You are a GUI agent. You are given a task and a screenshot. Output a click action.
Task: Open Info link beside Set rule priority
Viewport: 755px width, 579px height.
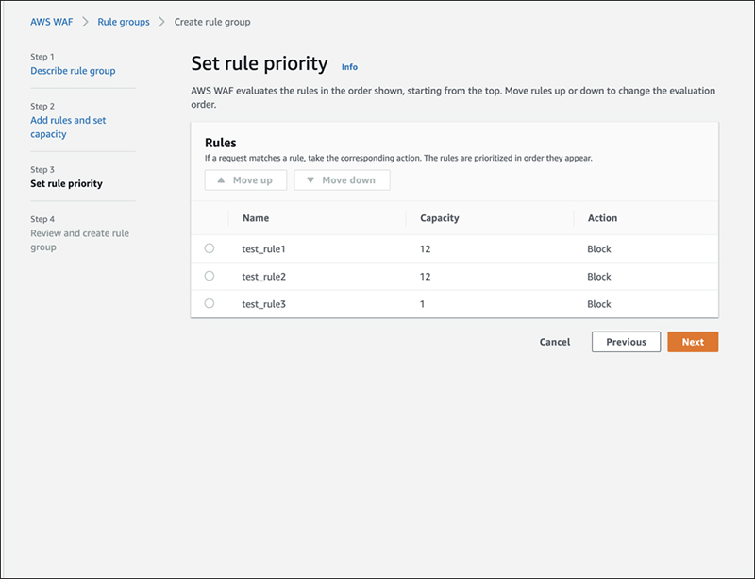click(x=349, y=67)
